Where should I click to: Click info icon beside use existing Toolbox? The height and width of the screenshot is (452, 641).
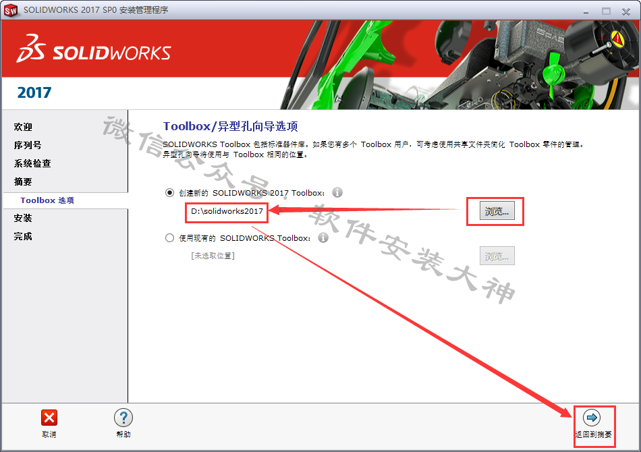[323, 237]
